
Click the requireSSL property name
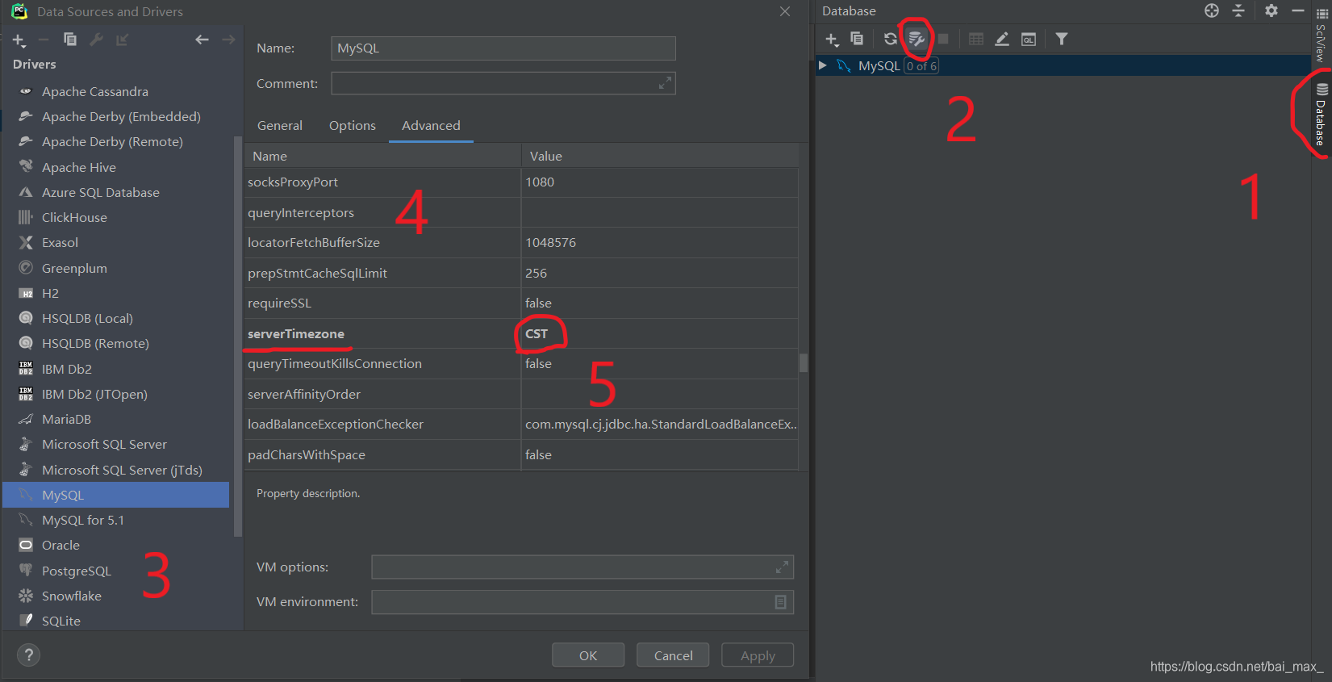[x=279, y=303]
